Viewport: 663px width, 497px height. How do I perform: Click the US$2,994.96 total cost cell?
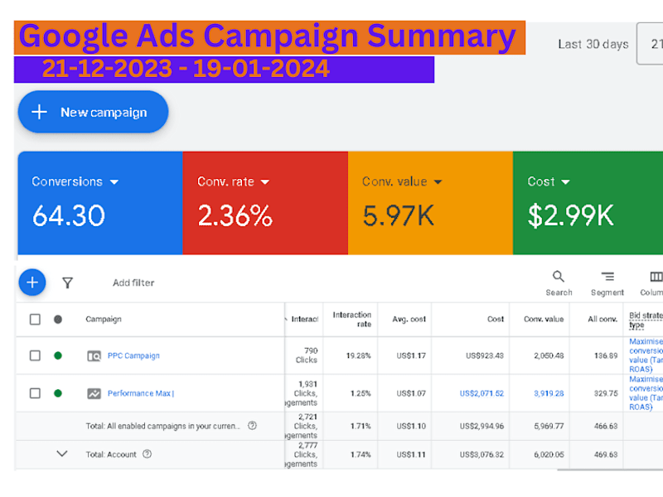[x=482, y=426]
